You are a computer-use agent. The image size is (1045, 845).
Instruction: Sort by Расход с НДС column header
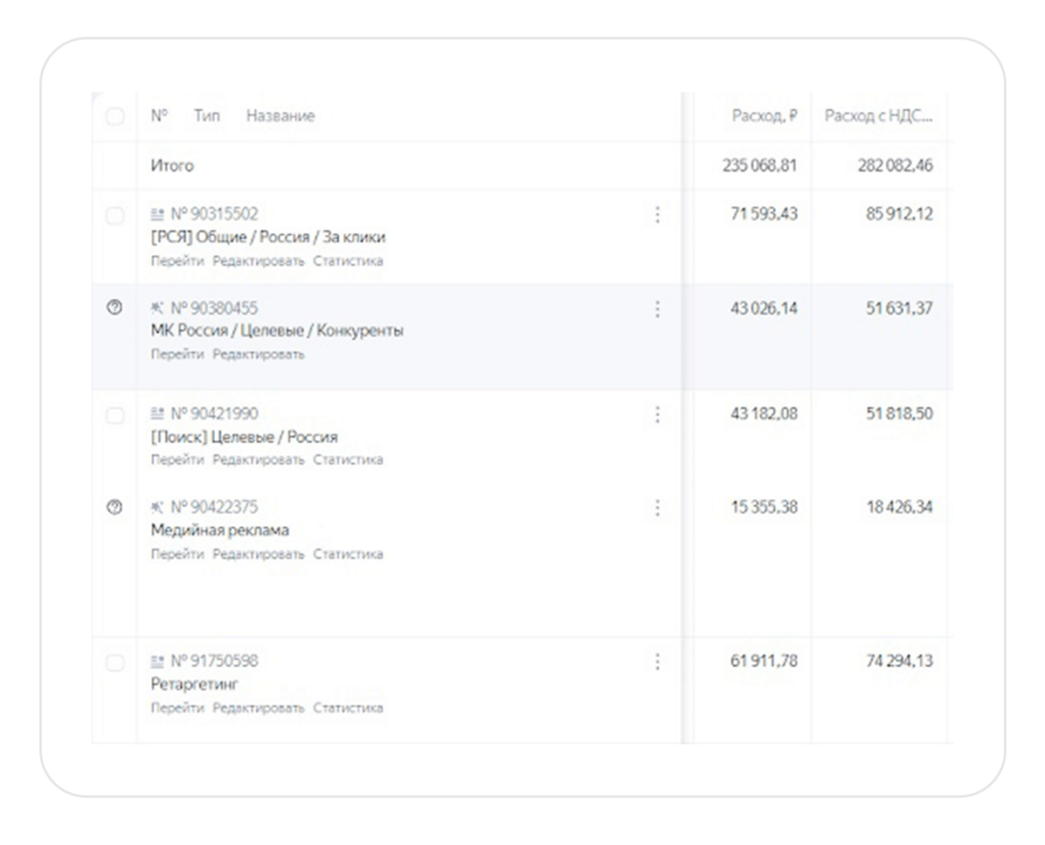point(878,116)
